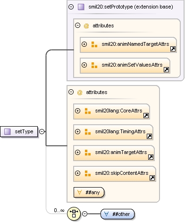Screen dimensions: 185x223
Task: Select the ##other element wildcard label
Action: (x=121, y=214)
